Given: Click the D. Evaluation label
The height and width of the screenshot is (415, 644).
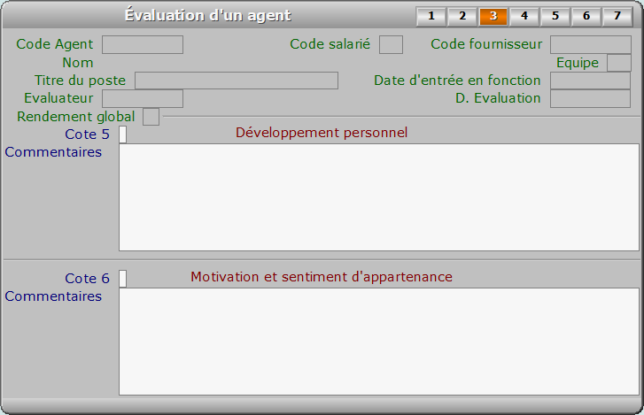Looking at the screenshot, I should click(498, 98).
